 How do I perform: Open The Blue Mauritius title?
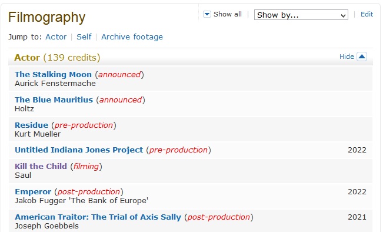click(x=54, y=100)
